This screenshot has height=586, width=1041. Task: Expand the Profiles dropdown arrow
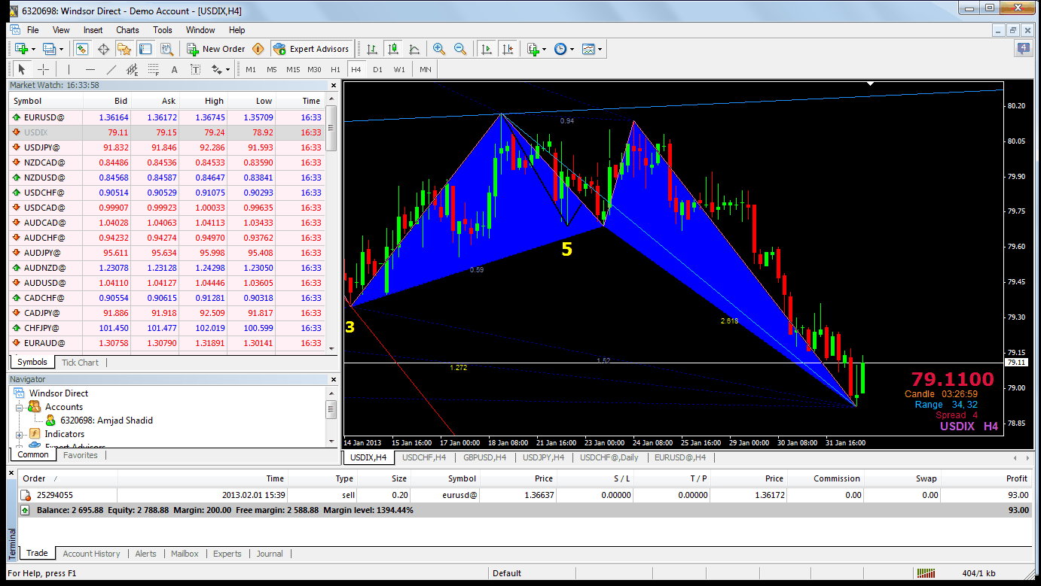click(x=62, y=49)
